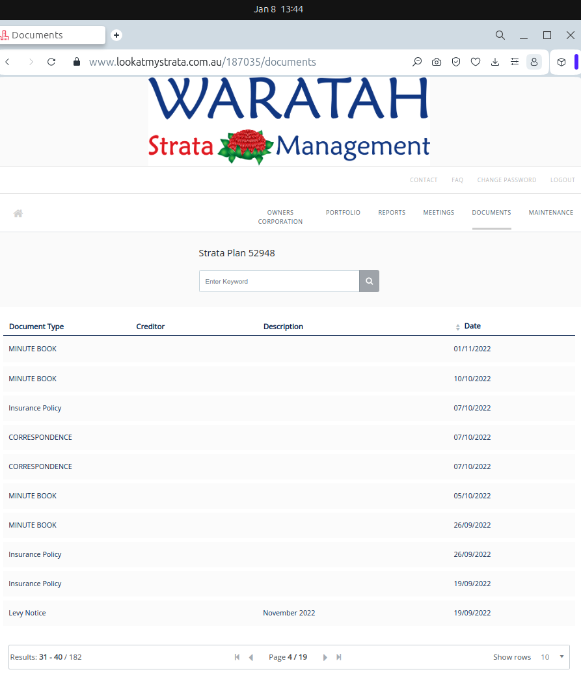Image resolution: width=581 pixels, height=674 pixels.
Task: Jump to last page of results
Action: (x=338, y=657)
